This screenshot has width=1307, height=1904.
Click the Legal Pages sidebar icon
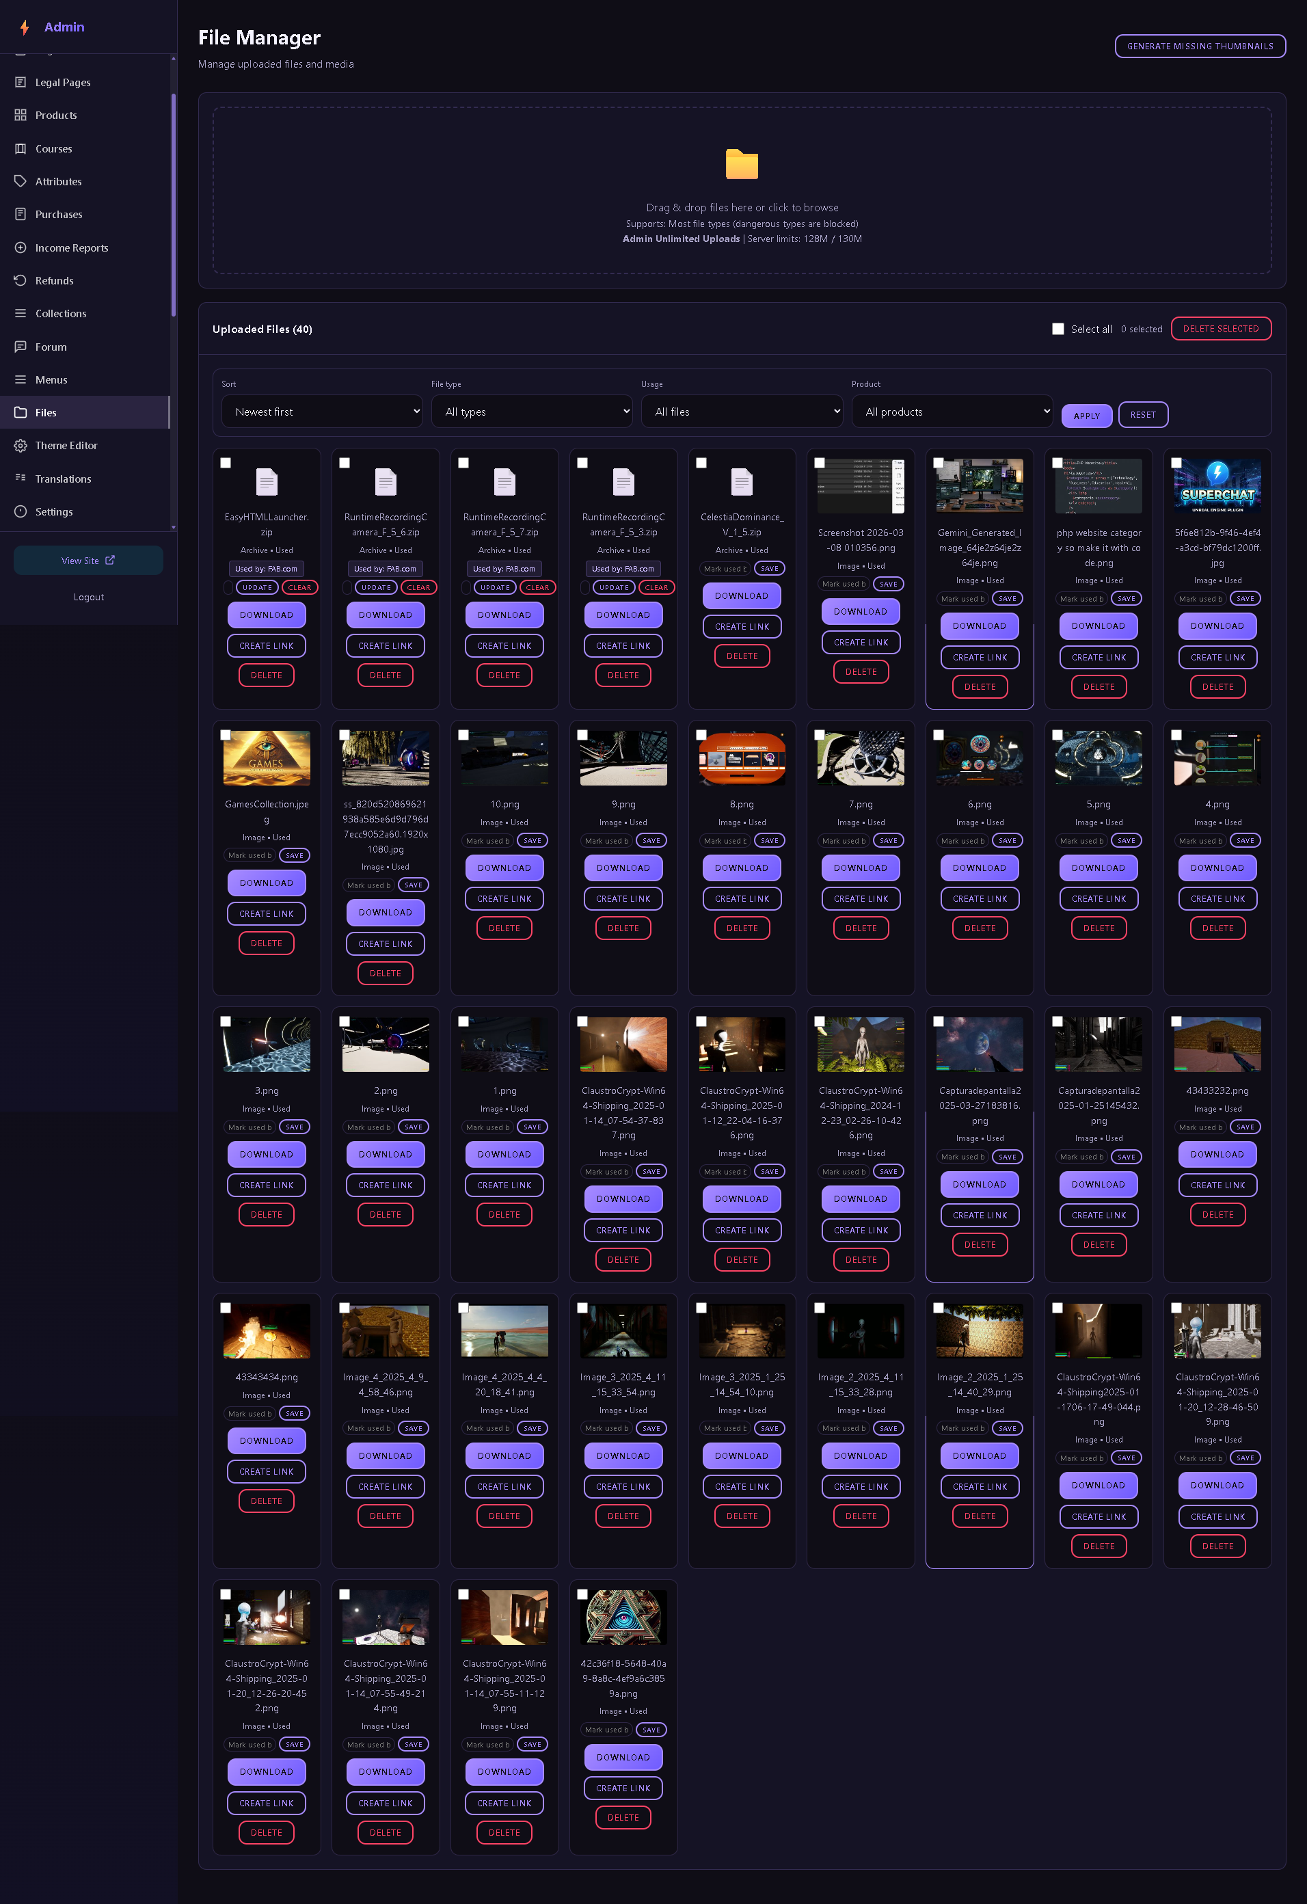[x=21, y=82]
